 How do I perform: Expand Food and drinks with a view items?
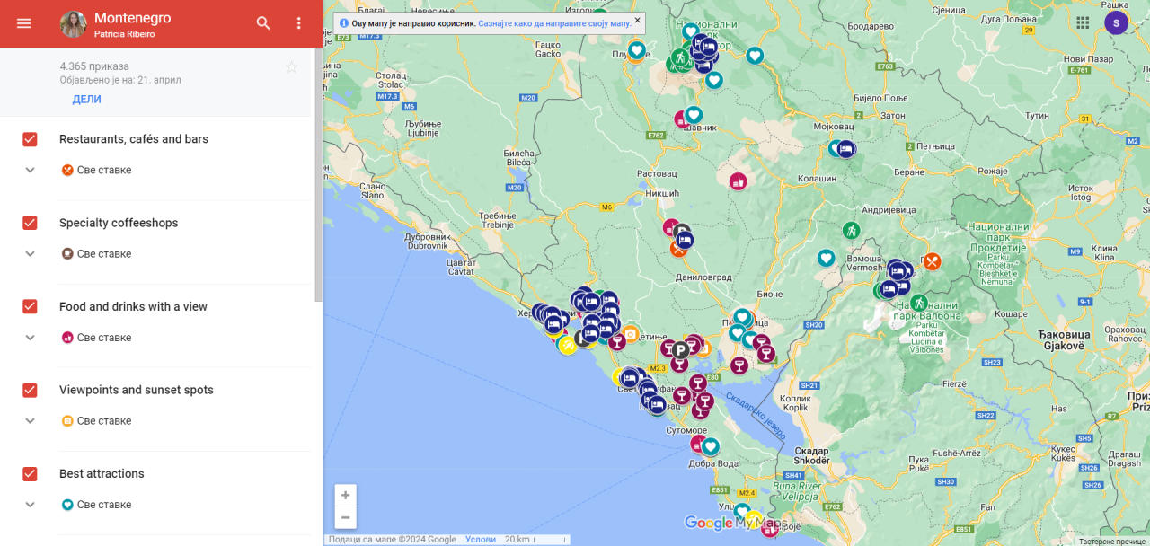30,338
